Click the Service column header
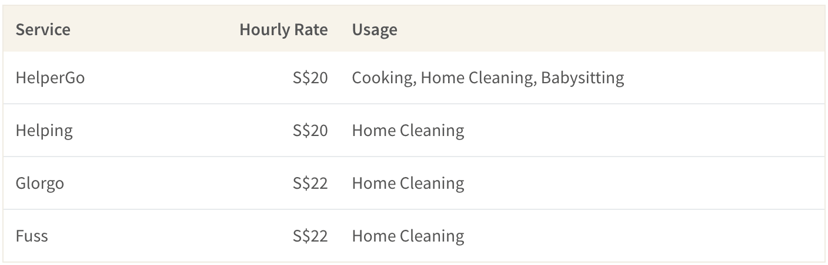The image size is (828, 265). click(43, 29)
